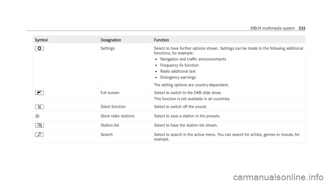This screenshot has width=329, height=183.
Task: Select the Symbol column header
Action: tap(41, 40)
